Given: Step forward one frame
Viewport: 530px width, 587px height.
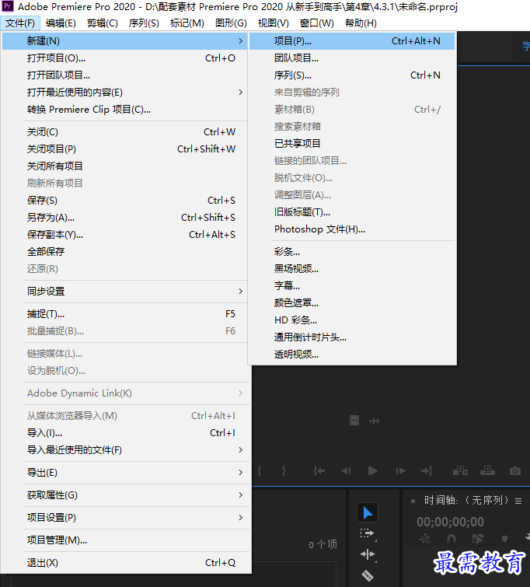Looking at the screenshot, I should (400, 471).
